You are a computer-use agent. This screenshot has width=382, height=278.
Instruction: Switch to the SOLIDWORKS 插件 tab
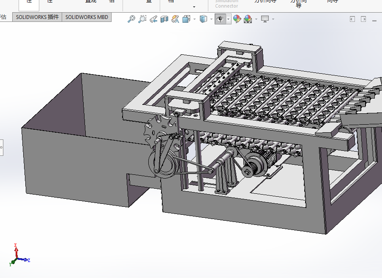pyautogui.click(x=37, y=17)
